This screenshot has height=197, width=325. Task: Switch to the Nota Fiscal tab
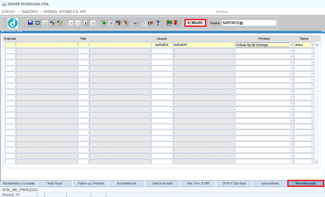(x=55, y=183)
